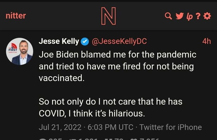Click the Twitter for iPhone source
The image size is (217, 140).
point(171,127)
